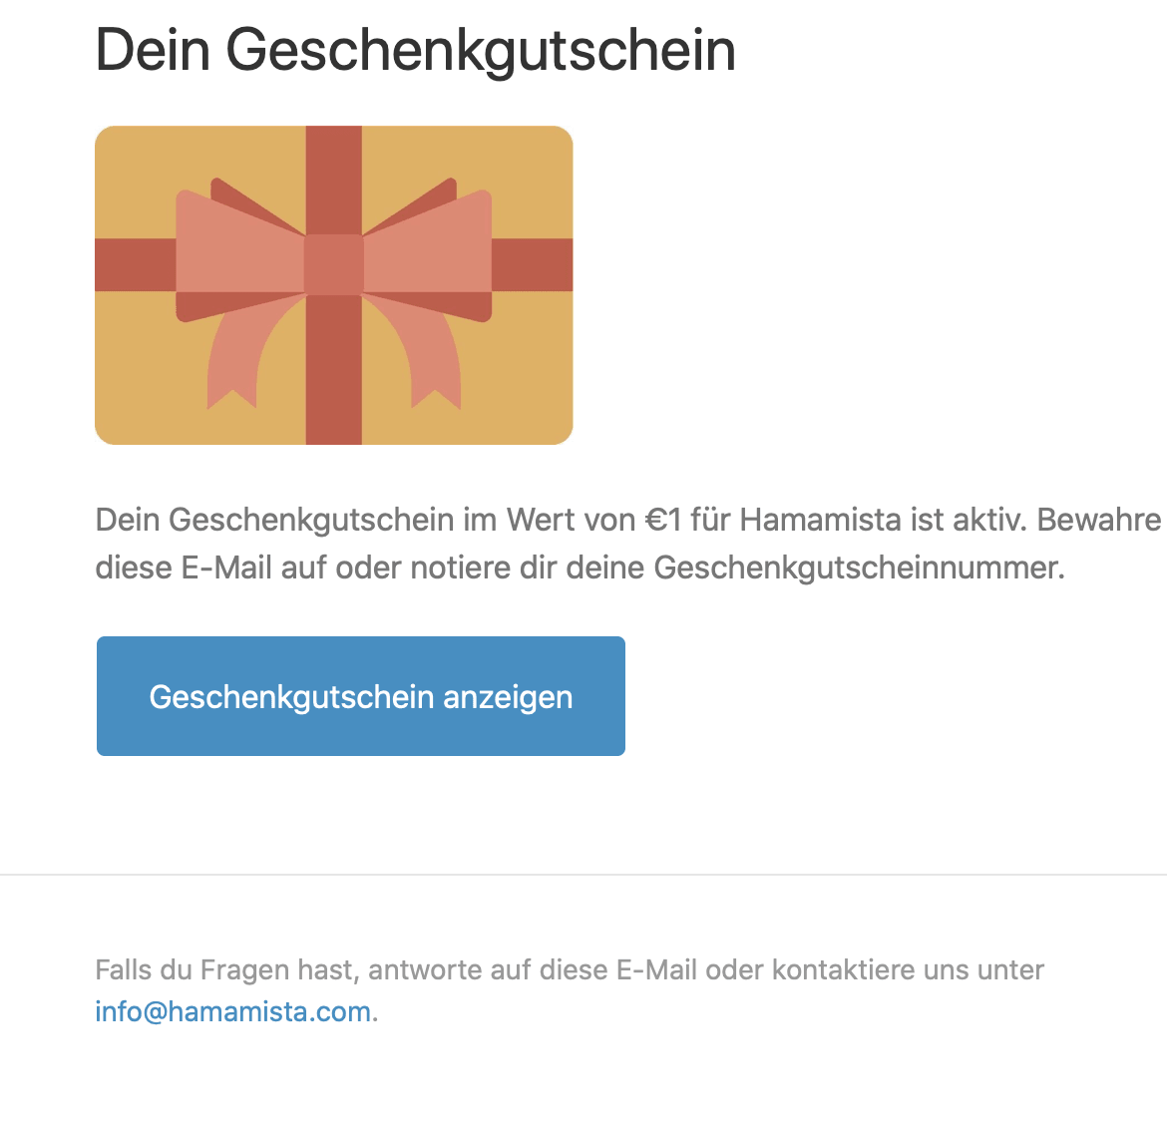Click the bow knot on gift card
1167x1137 pixels.
[x=333, y=264]
